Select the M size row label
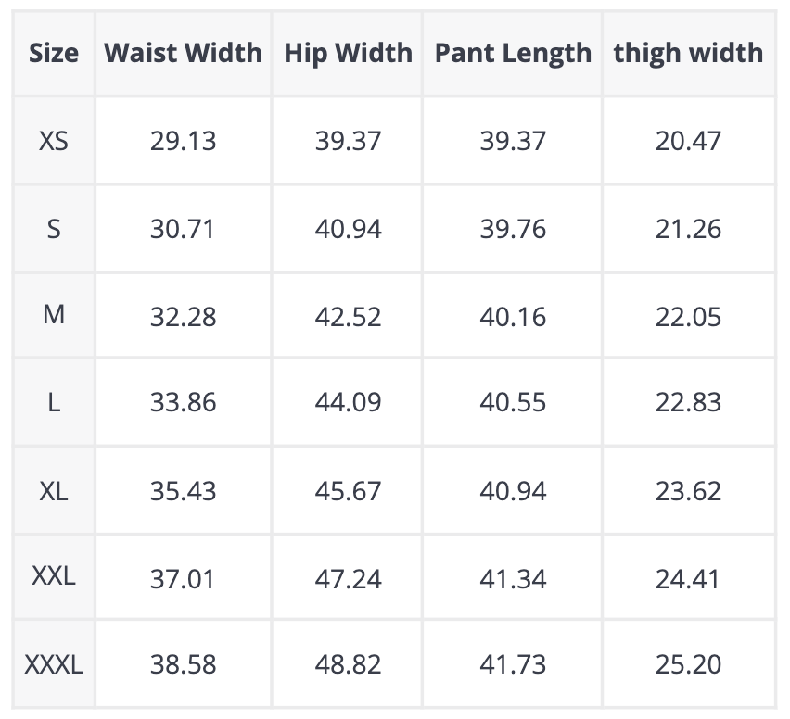Screen dimensions: 790x719 coord(54,315)
